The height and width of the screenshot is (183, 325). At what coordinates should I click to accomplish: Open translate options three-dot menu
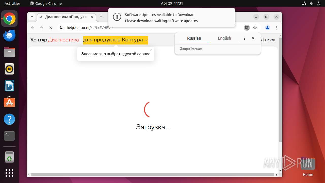point(245,38)
